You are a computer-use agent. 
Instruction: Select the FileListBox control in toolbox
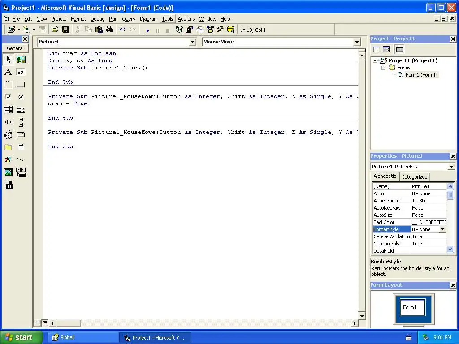[21, 147]
